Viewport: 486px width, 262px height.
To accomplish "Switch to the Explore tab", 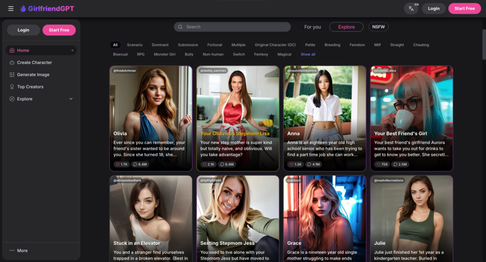I will pyautogui.click(x=346, y=27).
